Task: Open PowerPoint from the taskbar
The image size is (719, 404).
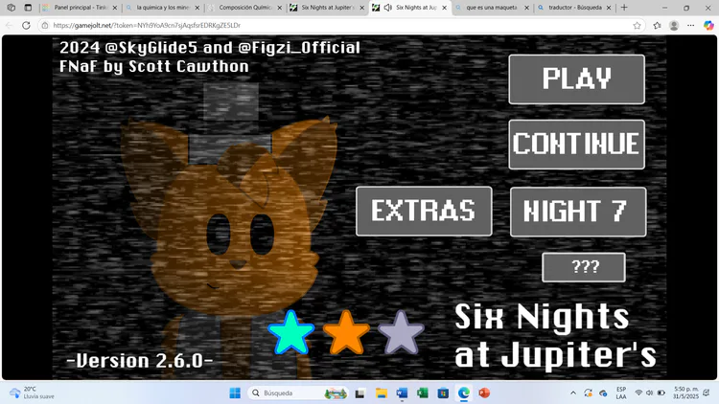Action: click(x=484, y=393)
